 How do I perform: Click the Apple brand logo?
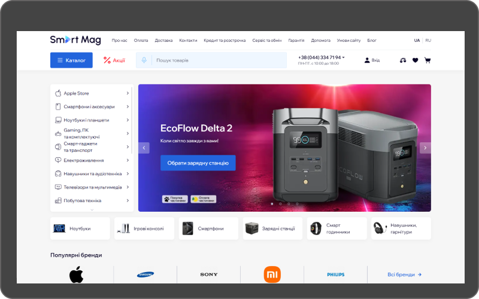pos(77,274)
